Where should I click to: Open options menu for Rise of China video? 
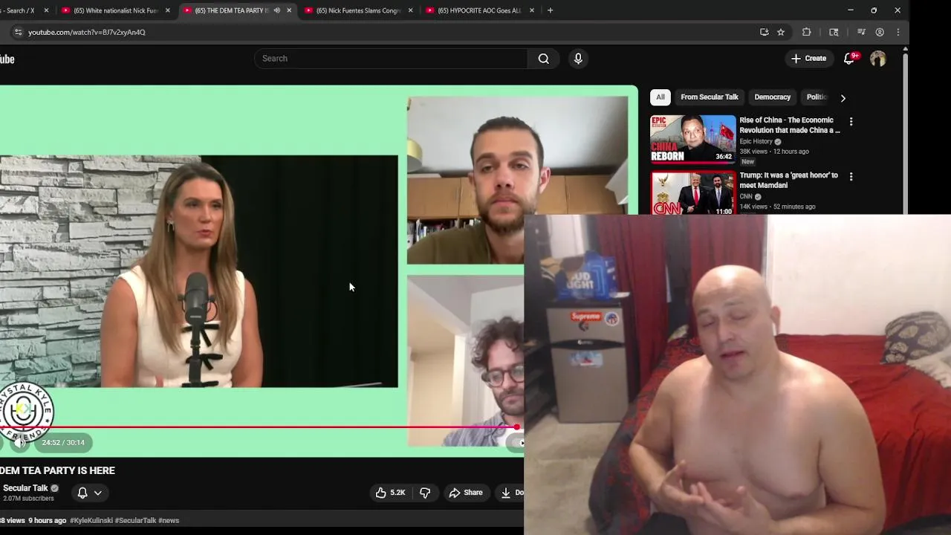tap(851, 121)
